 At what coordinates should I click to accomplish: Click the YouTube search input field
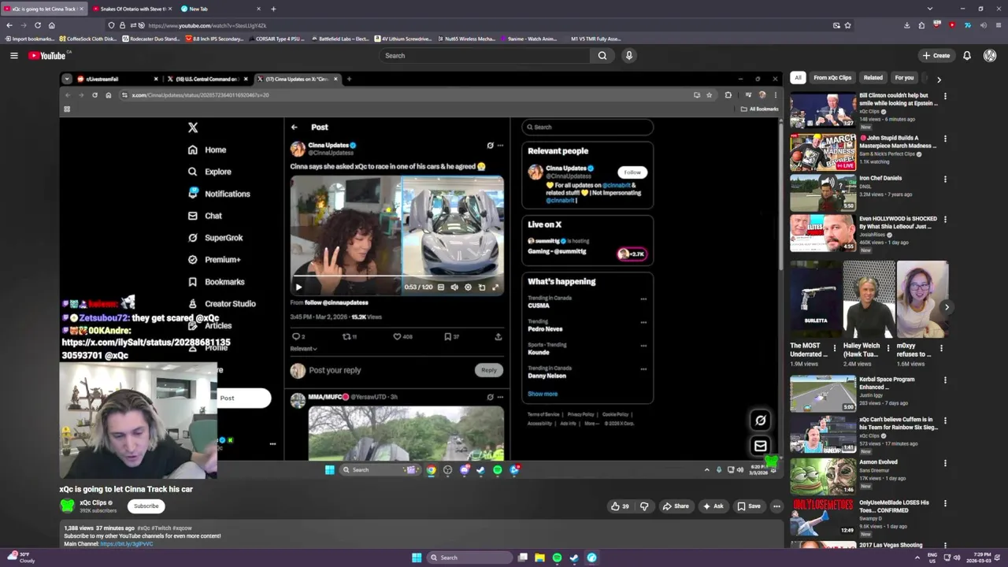point(484,55)
